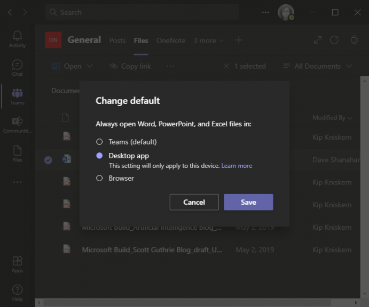This screenshot has width=369, height=307.
Task: Reload the tab with refresh icon
Action: click(x=334, y=40)
